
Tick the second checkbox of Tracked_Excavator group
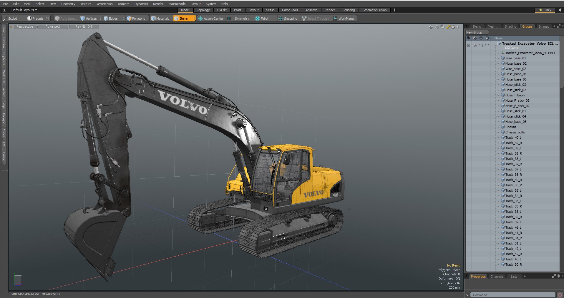click(487, 46)
